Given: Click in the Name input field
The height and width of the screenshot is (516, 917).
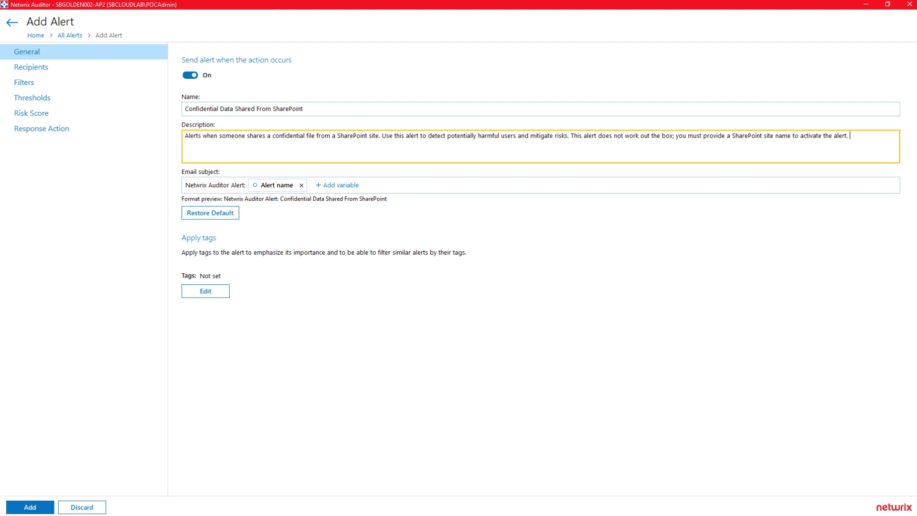Looking at the screenshot, I should pyautogui.click(x=541, y=109).
